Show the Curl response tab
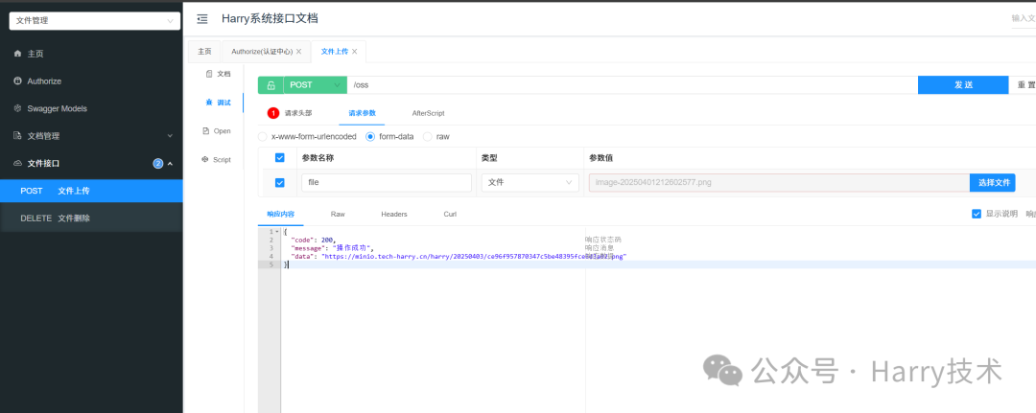The height and width of the screenshot is (413, 1036). coord(450,215)
